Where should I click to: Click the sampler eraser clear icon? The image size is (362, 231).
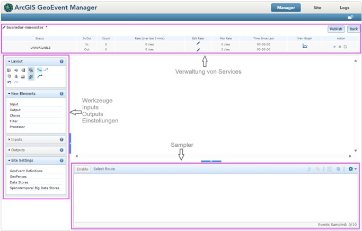(318, 169)
